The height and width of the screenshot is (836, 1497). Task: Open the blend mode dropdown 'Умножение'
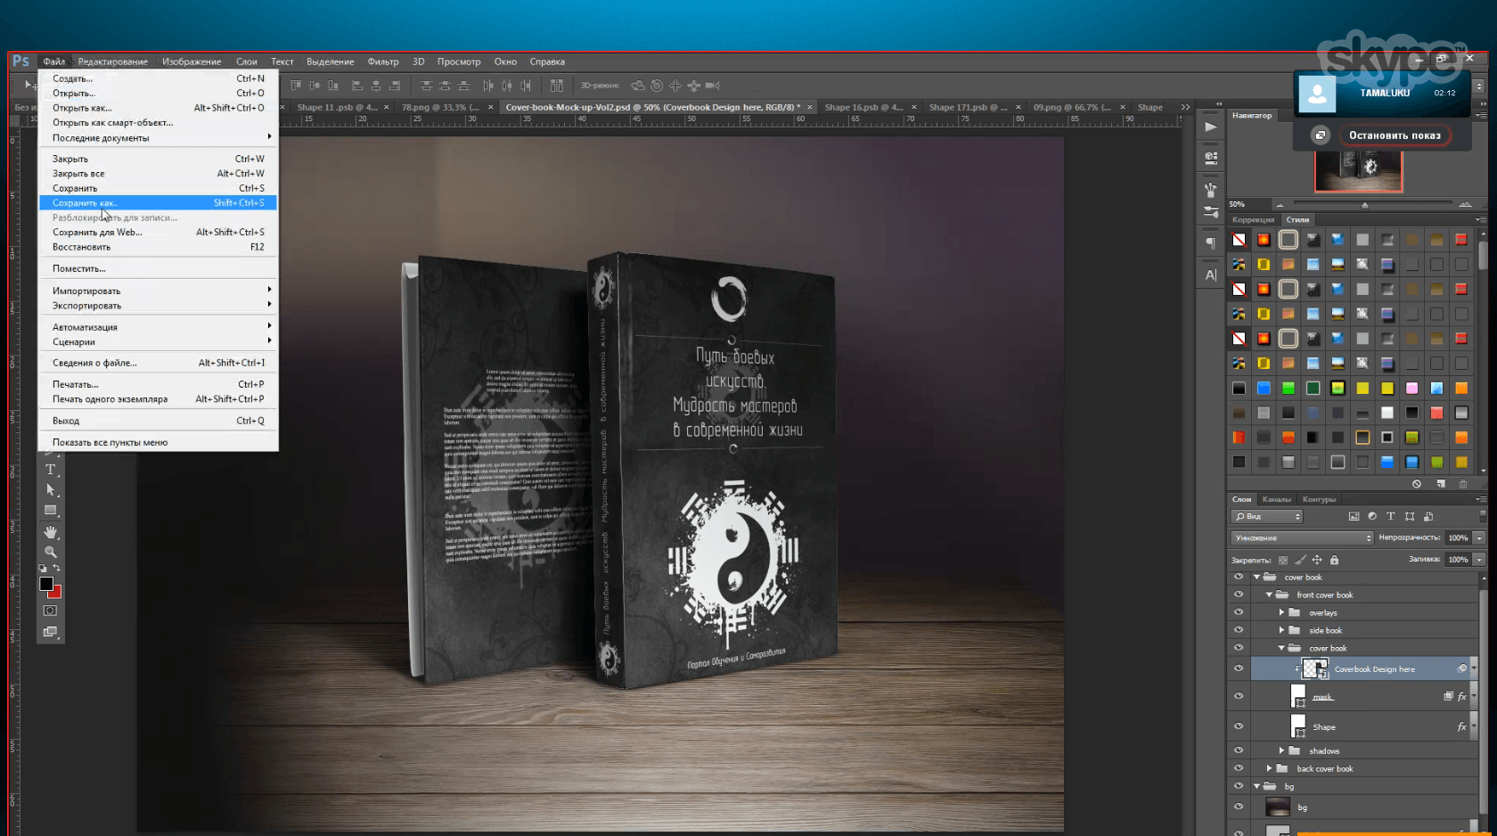pyautogui.click(x=1302, y=537)
